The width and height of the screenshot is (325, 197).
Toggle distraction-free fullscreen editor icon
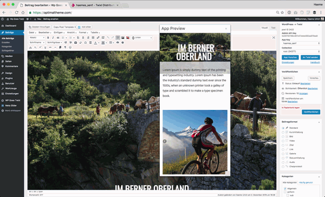point(274,38)
